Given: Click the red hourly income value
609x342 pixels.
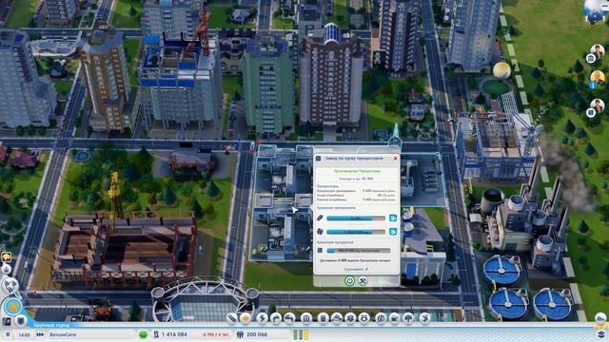Looking at the screenshot, I should [215, 334].
